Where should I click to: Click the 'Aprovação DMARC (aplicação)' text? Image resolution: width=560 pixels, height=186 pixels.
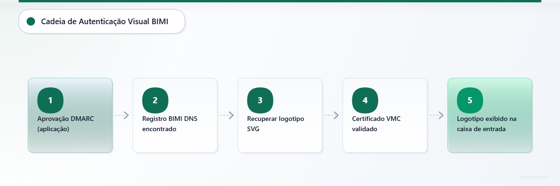tap(66, 124)
